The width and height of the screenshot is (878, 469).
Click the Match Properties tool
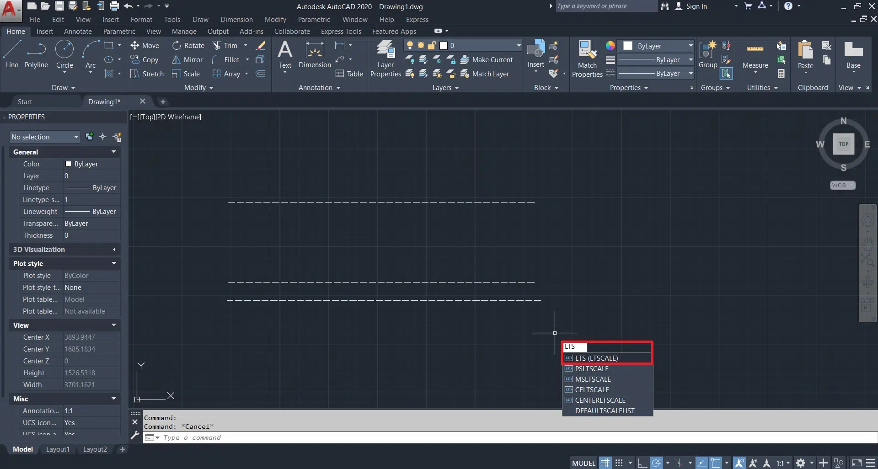coord(587,59)
